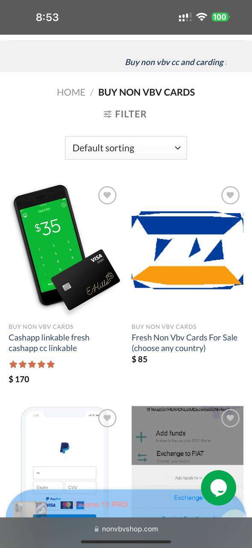Viewport: 252px width, 548px height.
Task: Click the five-star rating under Cashapp product
Action: pyautogui.click(x=32, y=364)
